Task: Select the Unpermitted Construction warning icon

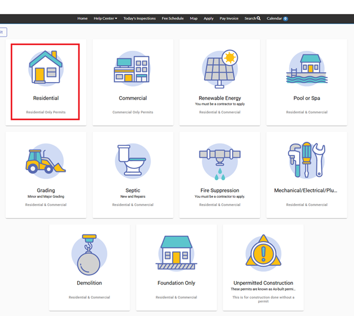Action: [263, 253]
